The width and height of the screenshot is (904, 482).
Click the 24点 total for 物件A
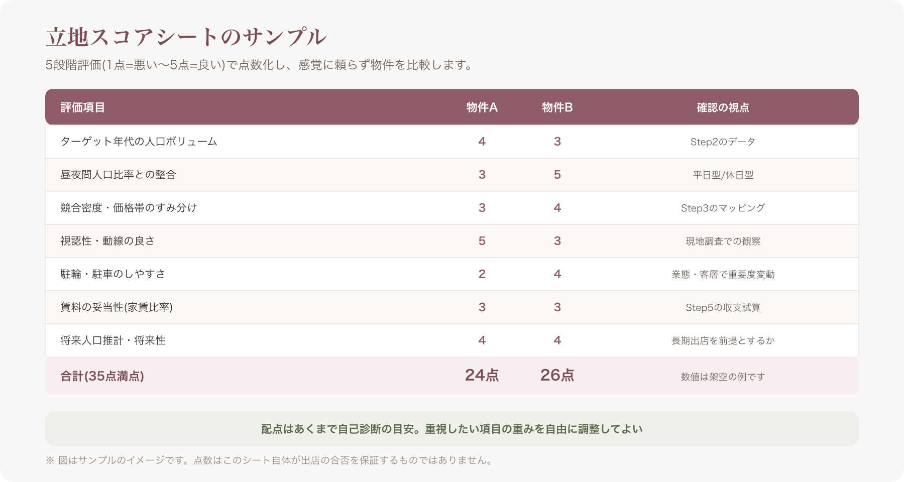pos(482,375)
